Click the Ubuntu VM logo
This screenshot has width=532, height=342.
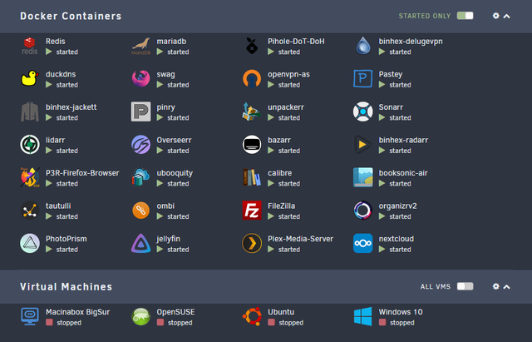point(252,316)
